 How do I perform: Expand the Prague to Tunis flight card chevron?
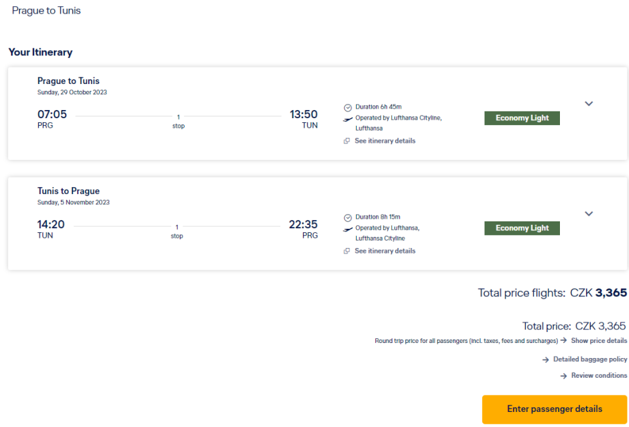[589, 104]
